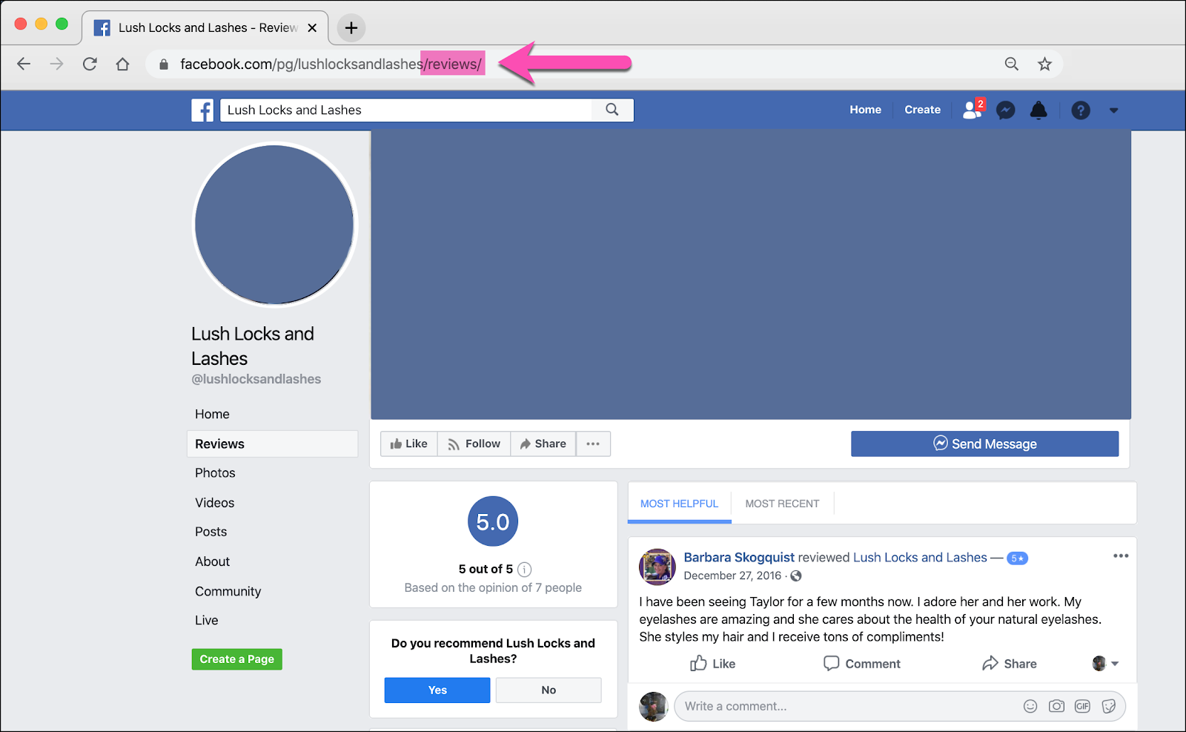The width and height of the screenshot is (1186, 732).
Task: Expand the account dropdown arrow in the top bar
Action: click(x=1113, y=111)
